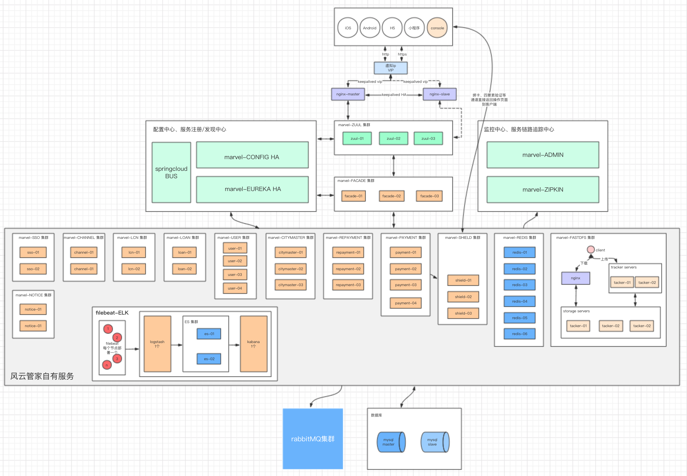687x476 pixels.
Task: Select the Android client circle
Action: click(370, 28)
